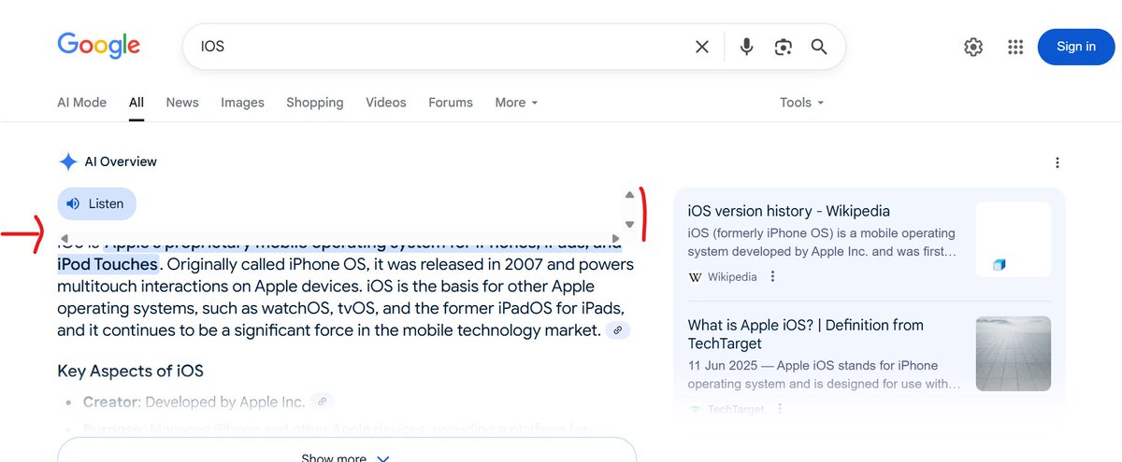Viewport: 1122px width, 462px height.
Task: Start voice search with microphone icon
Action: point(746,47)
